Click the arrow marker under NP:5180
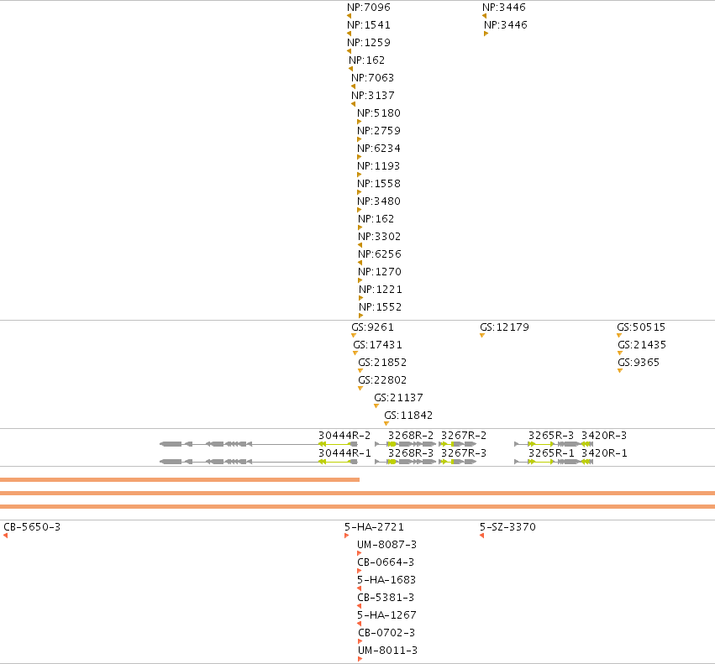 click(360, 122)
